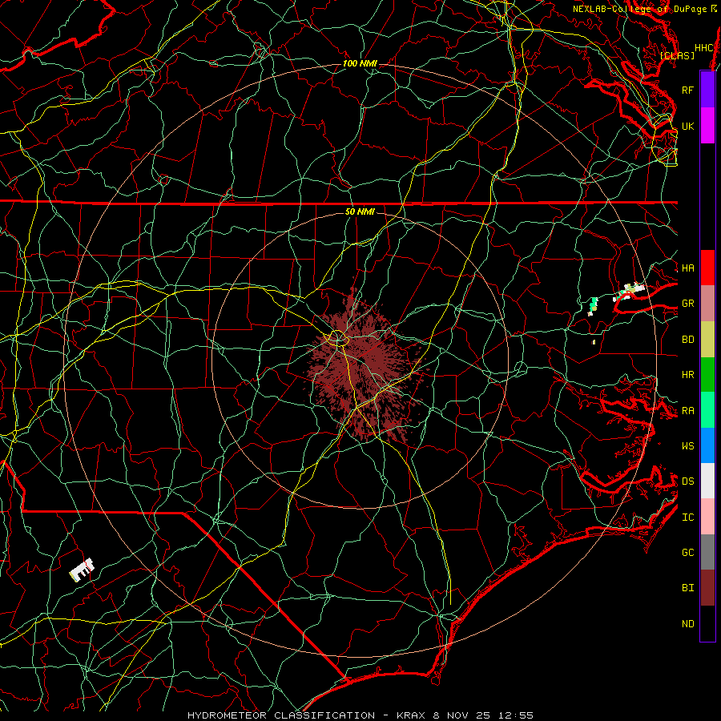
Task: Click the IC legend label
Action: pyautogui.click(x=687, y=518)
